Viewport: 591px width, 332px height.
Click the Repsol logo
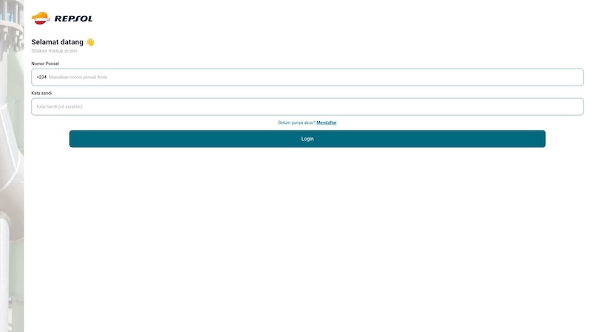tap(62, 18)
